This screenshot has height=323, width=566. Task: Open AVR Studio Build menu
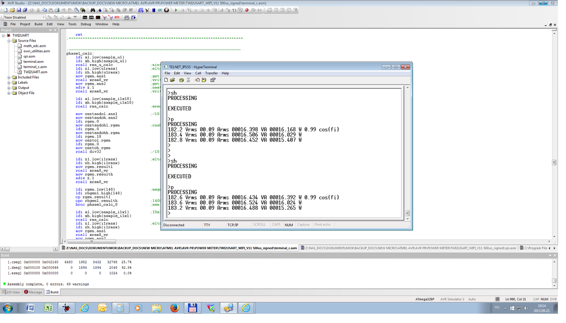tap(38, 24)
